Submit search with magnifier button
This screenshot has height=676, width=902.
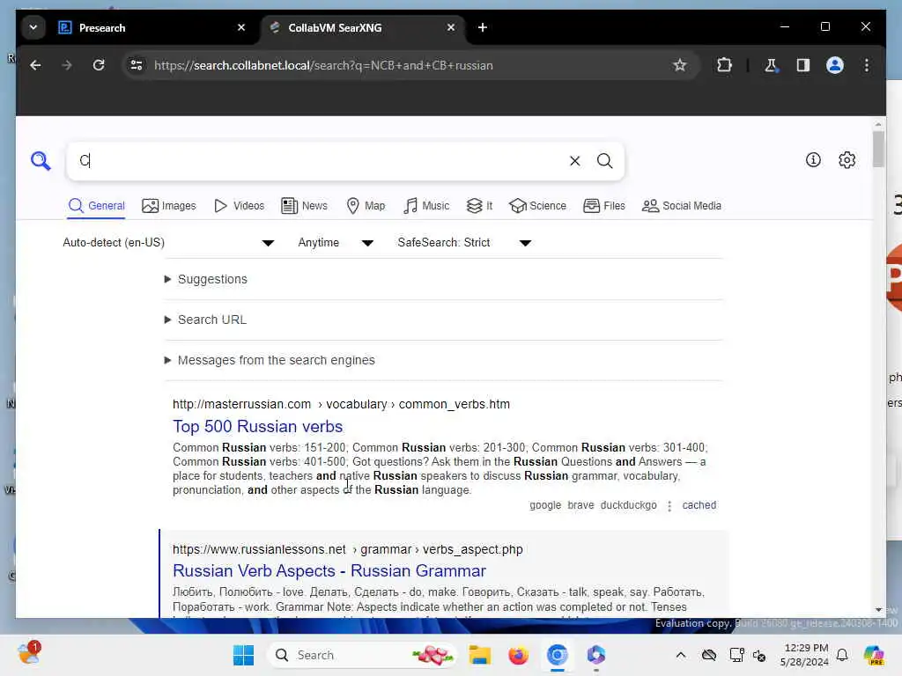(x=604, y=161)
